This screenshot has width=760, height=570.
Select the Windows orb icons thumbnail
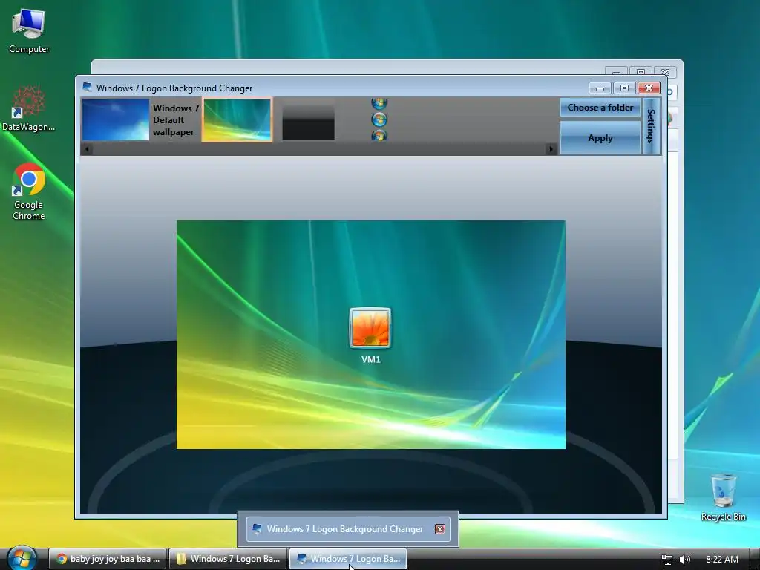tap(379, 119)
